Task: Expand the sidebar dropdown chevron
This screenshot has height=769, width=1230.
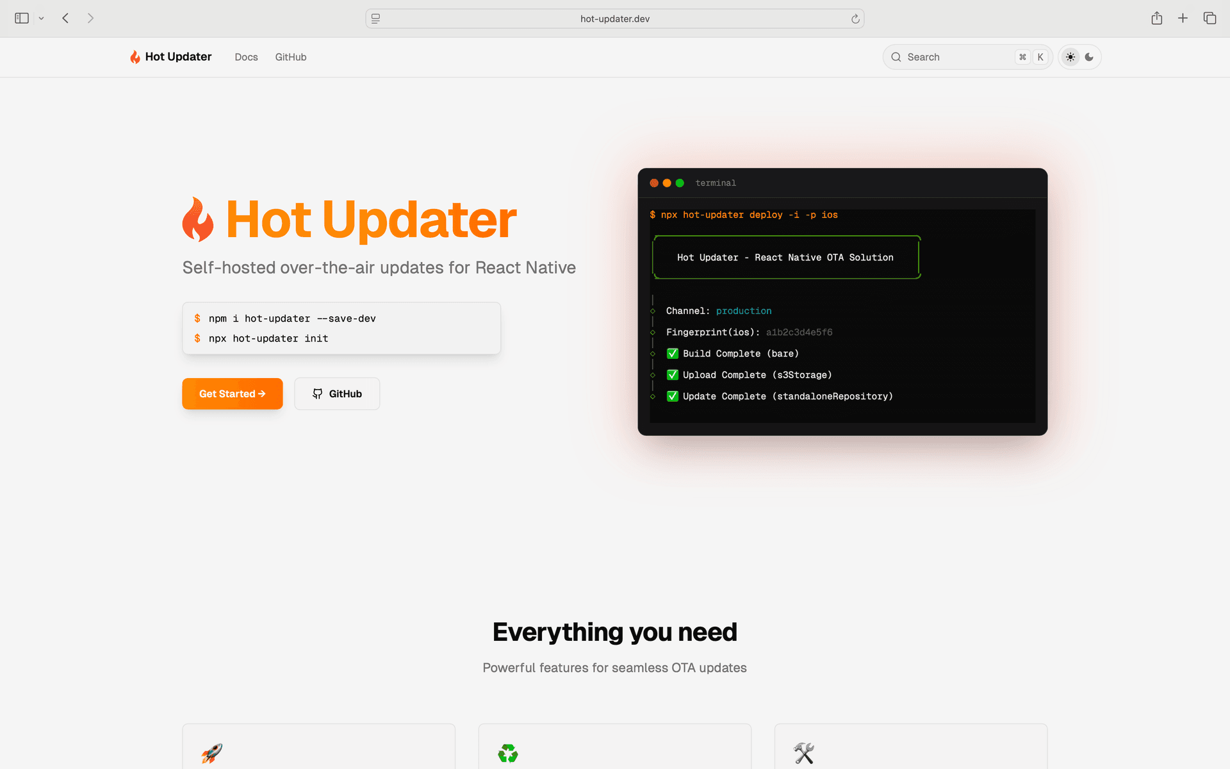Action: [41, 19]
